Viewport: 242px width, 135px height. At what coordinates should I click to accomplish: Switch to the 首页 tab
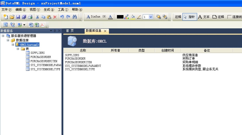point(70,31)
